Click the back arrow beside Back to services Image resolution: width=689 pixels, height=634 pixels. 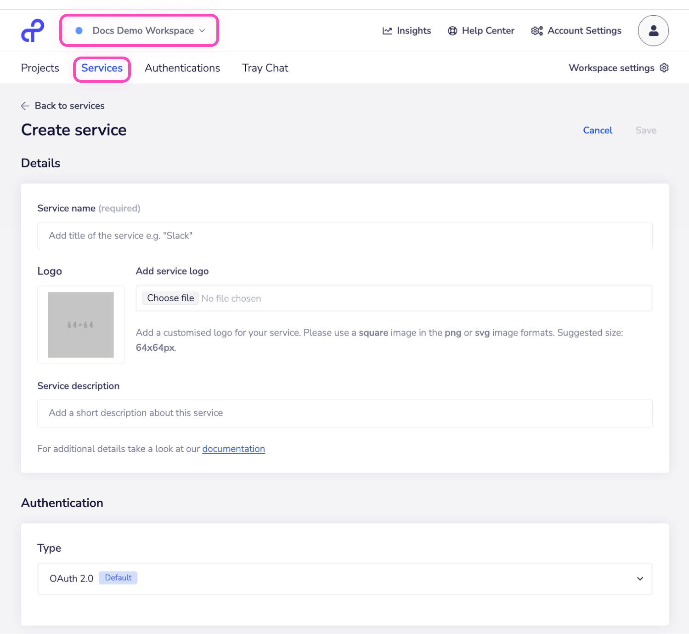point(25,106)
